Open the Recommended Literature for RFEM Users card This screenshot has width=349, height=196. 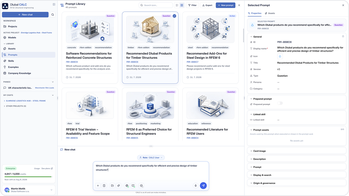[x=210, y=114]
